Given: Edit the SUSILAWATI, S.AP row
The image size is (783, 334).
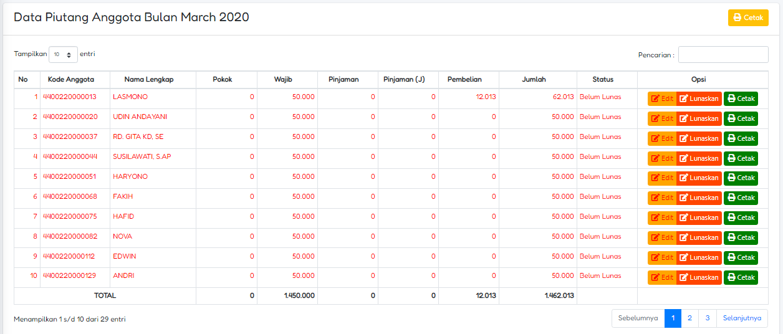Looking at the screenshot, I should (x=662, y=158).
